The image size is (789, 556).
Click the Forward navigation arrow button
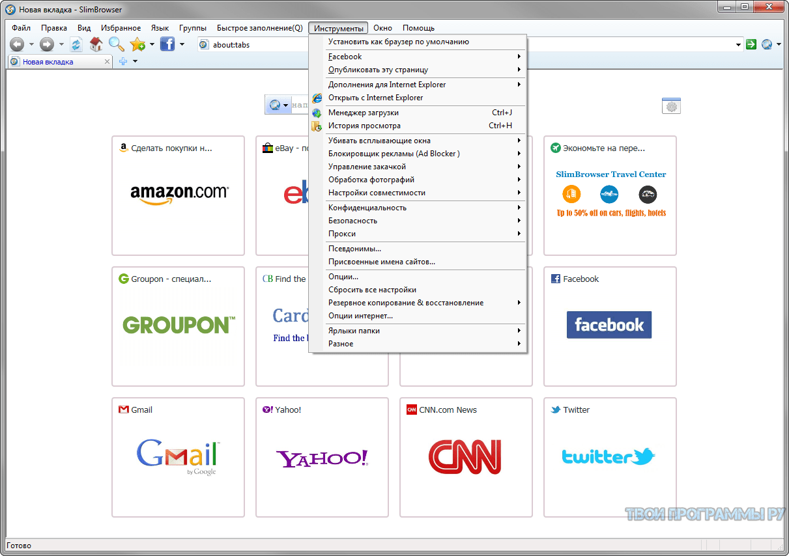pos(47,44)
